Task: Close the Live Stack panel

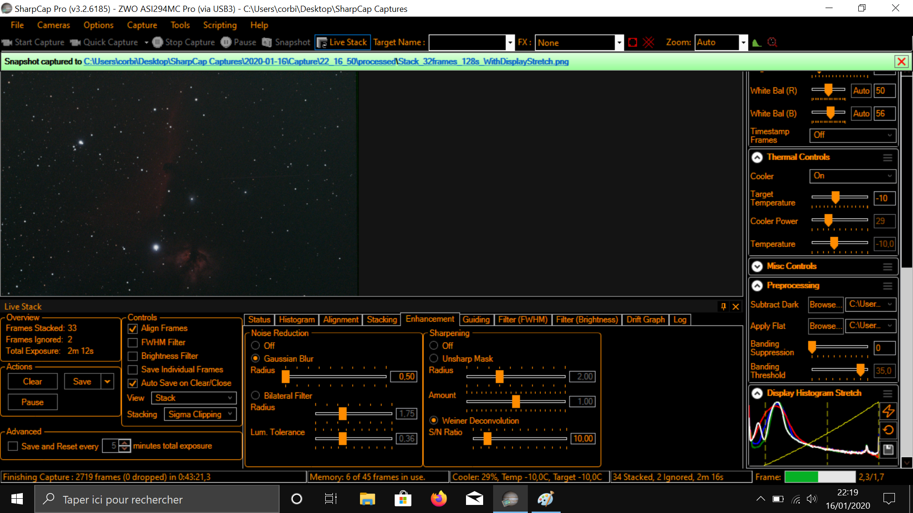Action: click(x=736, y=306)
